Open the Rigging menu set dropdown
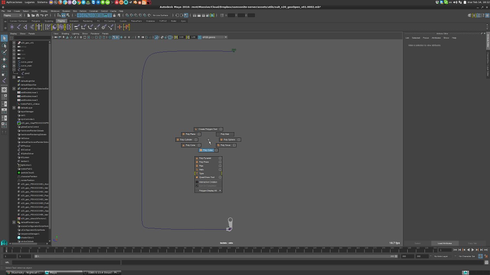The height and width of the screenshot is (275, 490). coord(12,15)
